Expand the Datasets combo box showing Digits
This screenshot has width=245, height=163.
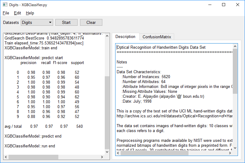tap(37, 22)
